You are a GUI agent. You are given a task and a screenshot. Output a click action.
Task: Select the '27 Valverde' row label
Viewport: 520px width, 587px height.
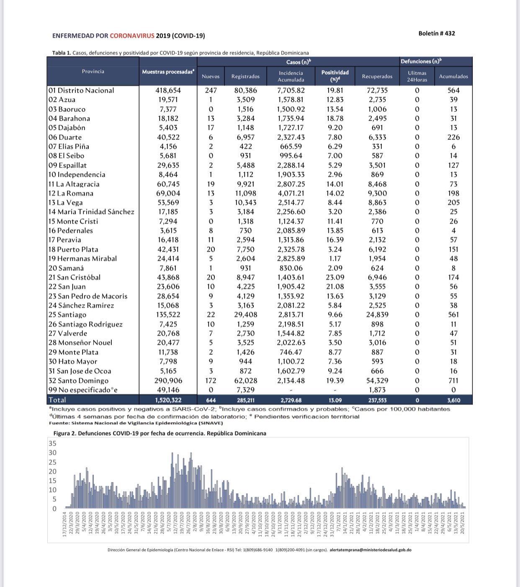(68, 334)
